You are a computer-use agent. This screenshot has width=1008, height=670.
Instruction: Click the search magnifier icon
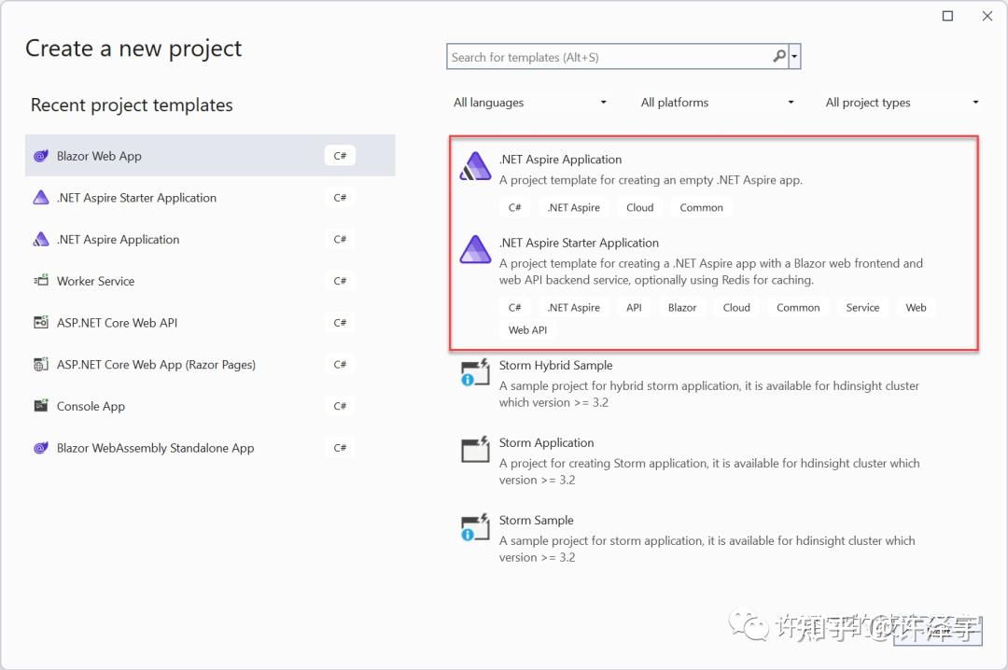[777, 56]
